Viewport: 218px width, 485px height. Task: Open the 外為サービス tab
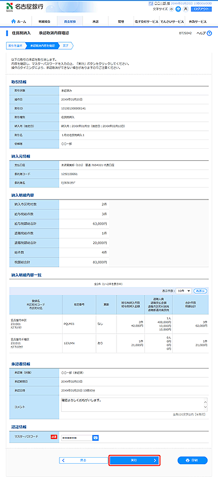pos(198,22)
